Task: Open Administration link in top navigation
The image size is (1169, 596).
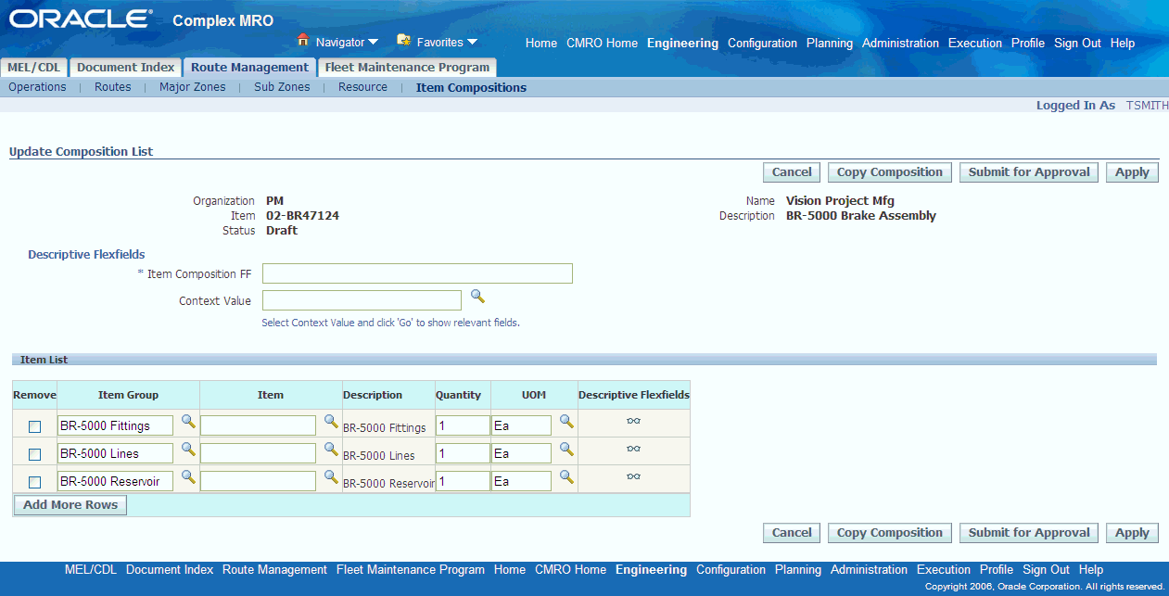Action: pos(900,44)
